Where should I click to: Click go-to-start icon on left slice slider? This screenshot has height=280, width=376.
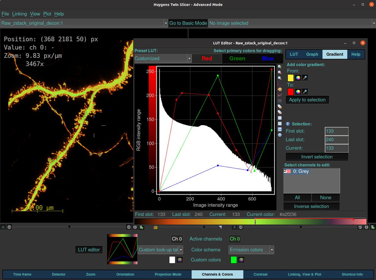pos(9,227)
